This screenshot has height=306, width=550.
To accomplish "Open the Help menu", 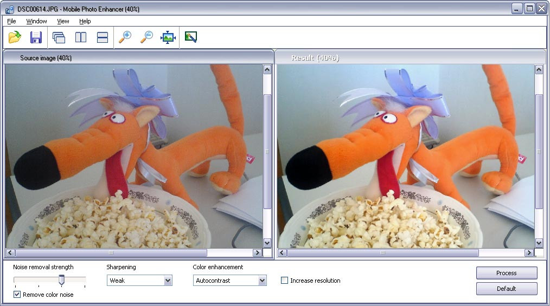I will click(85, 21).
